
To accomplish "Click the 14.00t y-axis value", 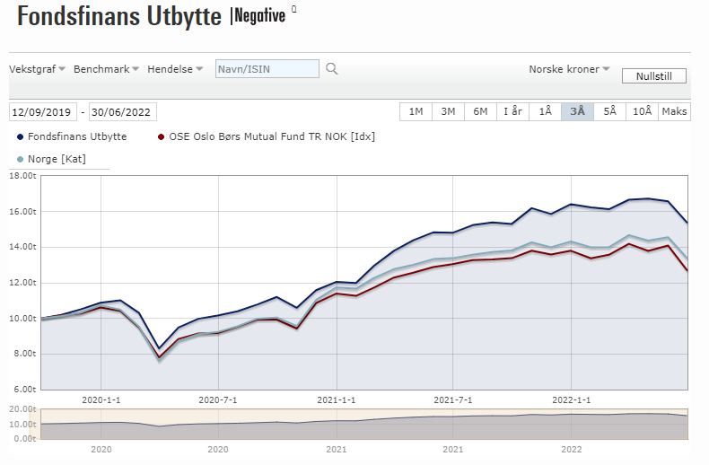I will click(x=22, y=247).
